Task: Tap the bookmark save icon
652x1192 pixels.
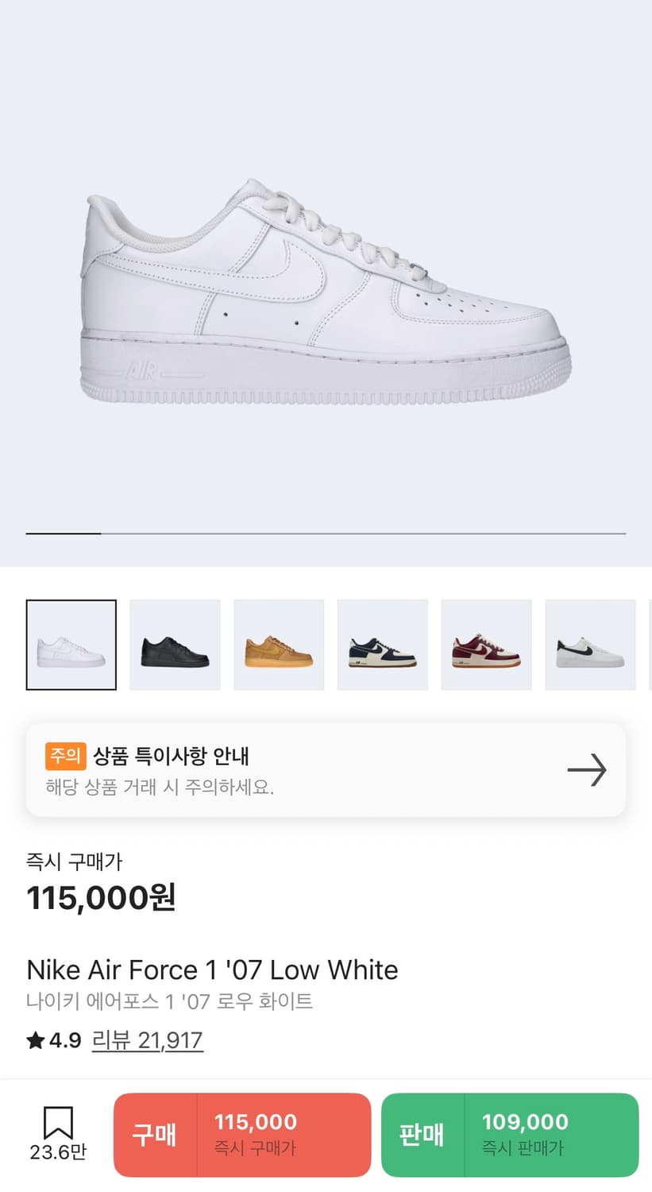Action: pyautogui.click(x=57, y=1122)
